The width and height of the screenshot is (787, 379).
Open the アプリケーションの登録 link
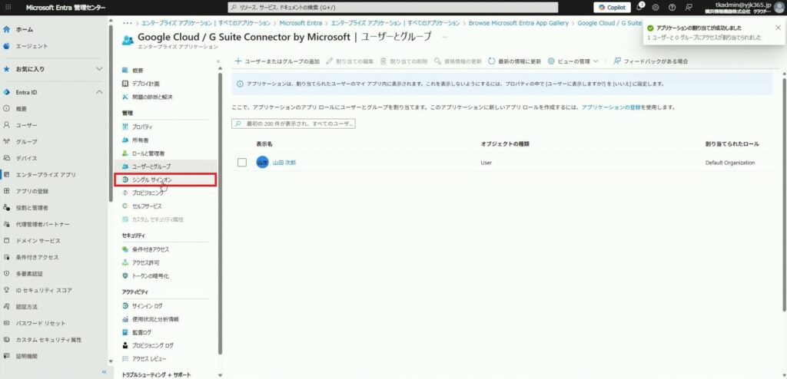tap(615, 107)
